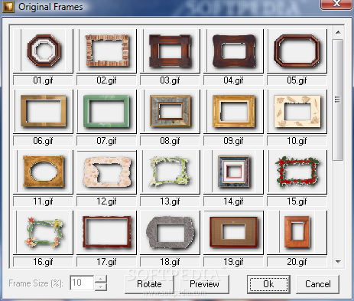Click the 08.gif filename label
354x301 pixels.
pyautogui.click(x=170, y=141)
